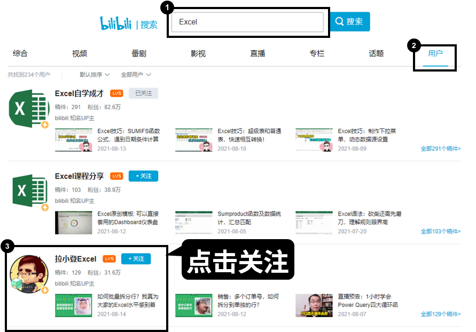Open the 默认排序 sort dropdown
Screen dimensions: 476x332
pyautogui.click(x=95, y=75)
